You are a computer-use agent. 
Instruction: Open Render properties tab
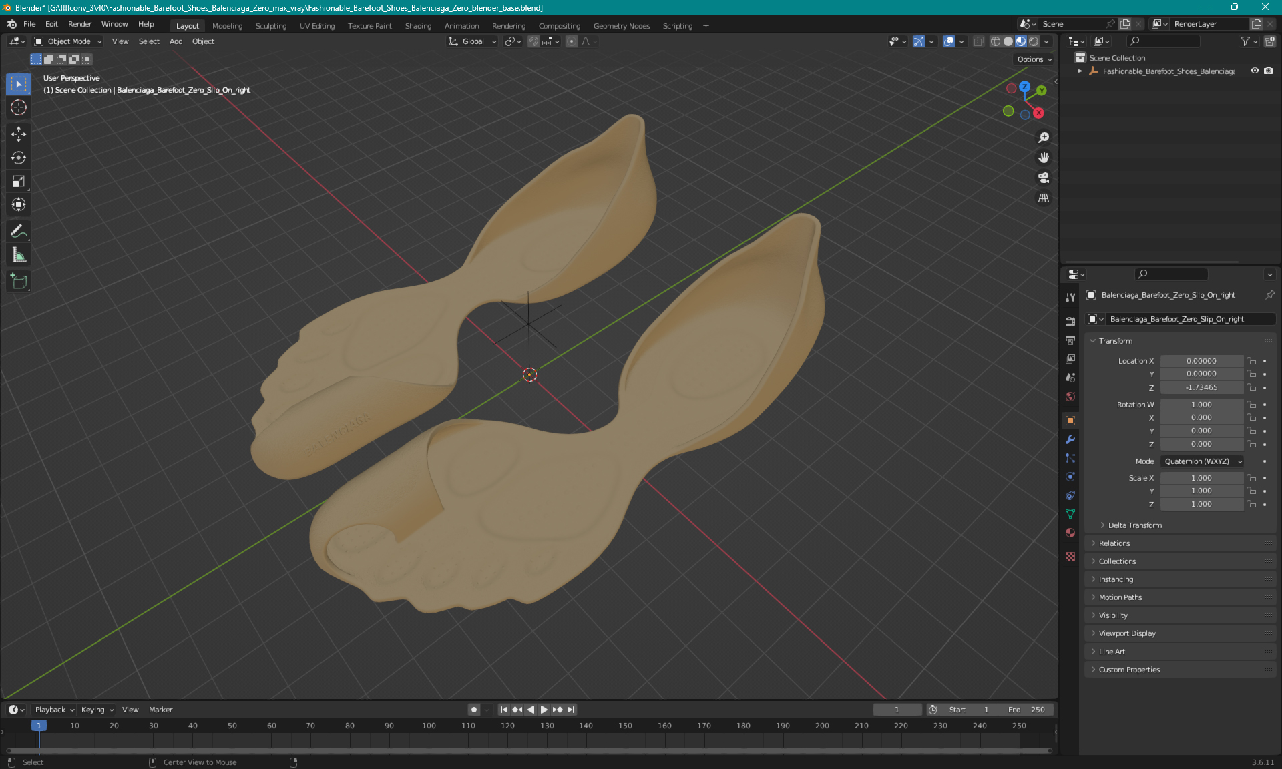pyautogui.click(x=1070, y=321)
